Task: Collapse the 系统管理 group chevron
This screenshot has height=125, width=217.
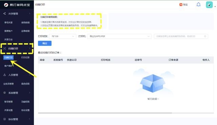Action: point(29,93)
